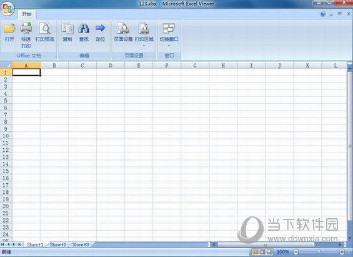353x257 pixels.
Task: Go to previous sheet navigation arrow
Action: point(8,244)
